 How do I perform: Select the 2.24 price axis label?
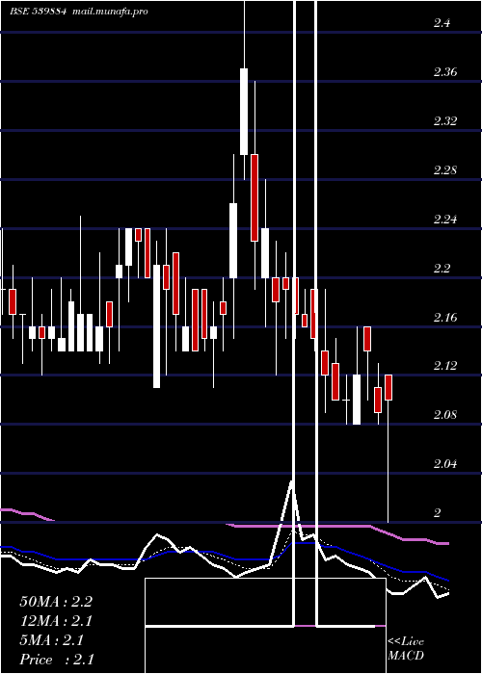point(445,220)
